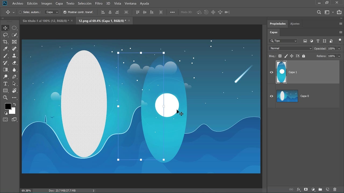Image resolution: width=344 pixels, height=193 pixels.
Task: Toggle layer filtering switch on or off
Action: click(340, 41)
